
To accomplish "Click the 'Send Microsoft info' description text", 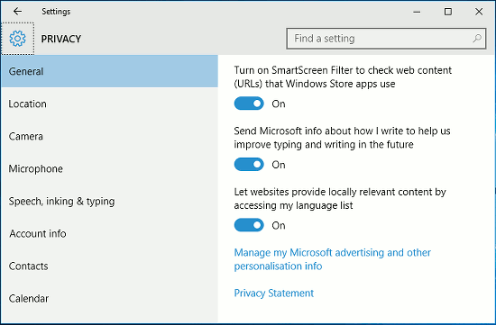I will pos(343,138).
